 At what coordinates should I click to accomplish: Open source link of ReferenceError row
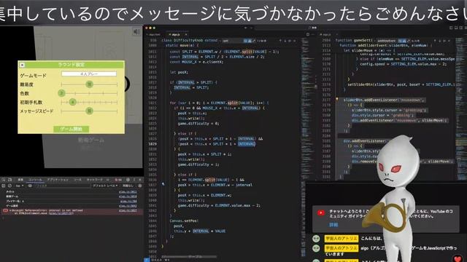(x=128, y=210)
